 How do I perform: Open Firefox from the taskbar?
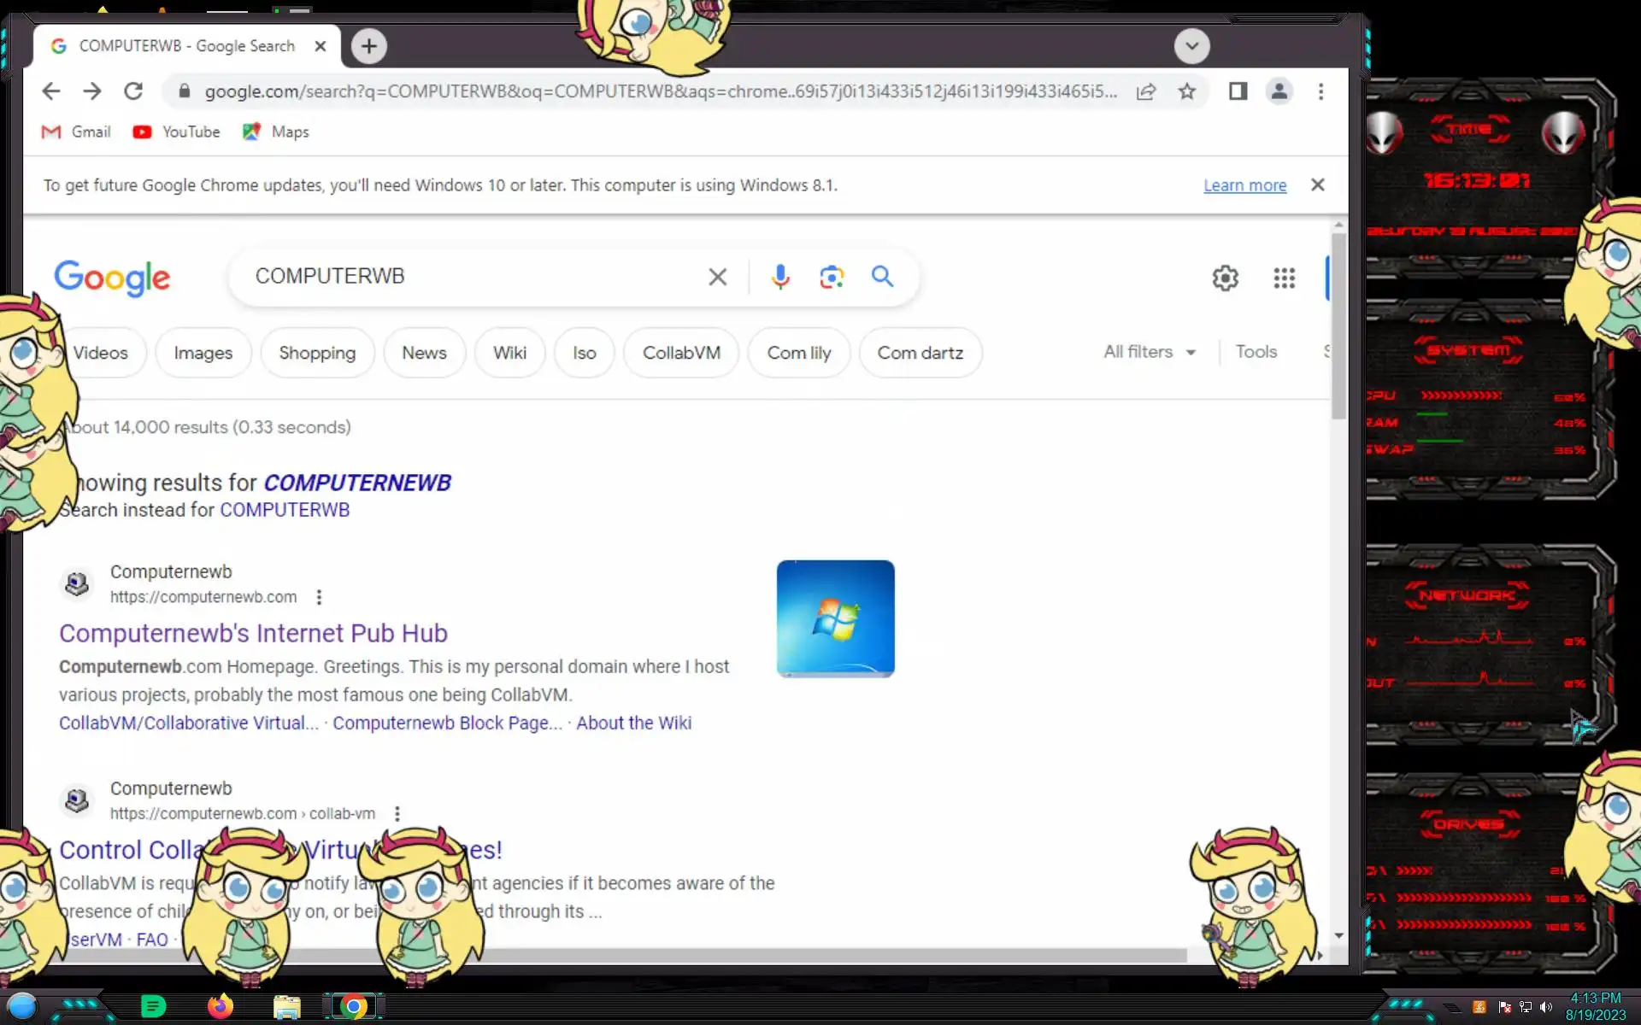point(220,1006)
